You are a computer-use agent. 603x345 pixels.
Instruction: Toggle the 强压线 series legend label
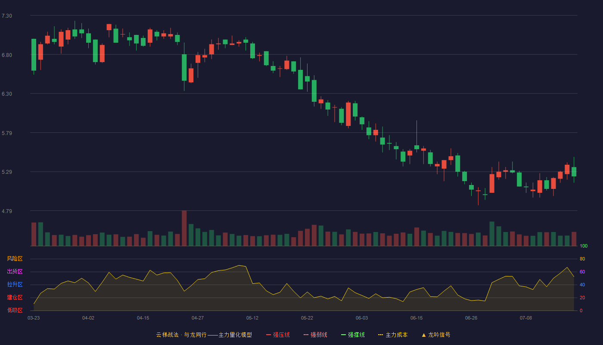coord(281,335)
